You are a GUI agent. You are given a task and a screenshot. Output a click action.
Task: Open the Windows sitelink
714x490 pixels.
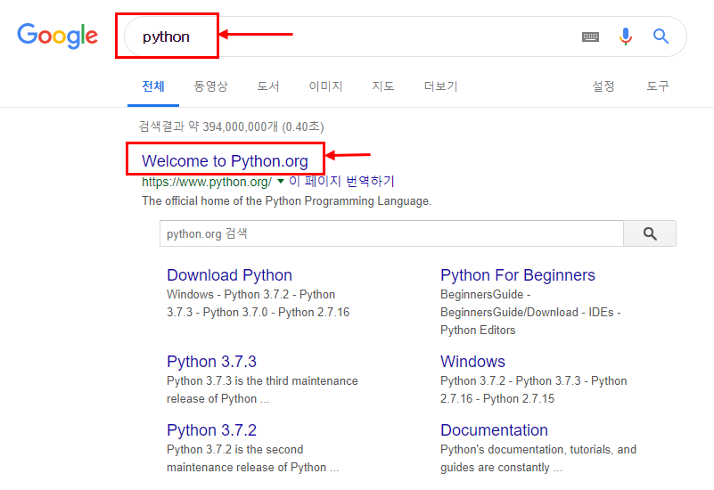pyautogui.click(x=472, y=362)
